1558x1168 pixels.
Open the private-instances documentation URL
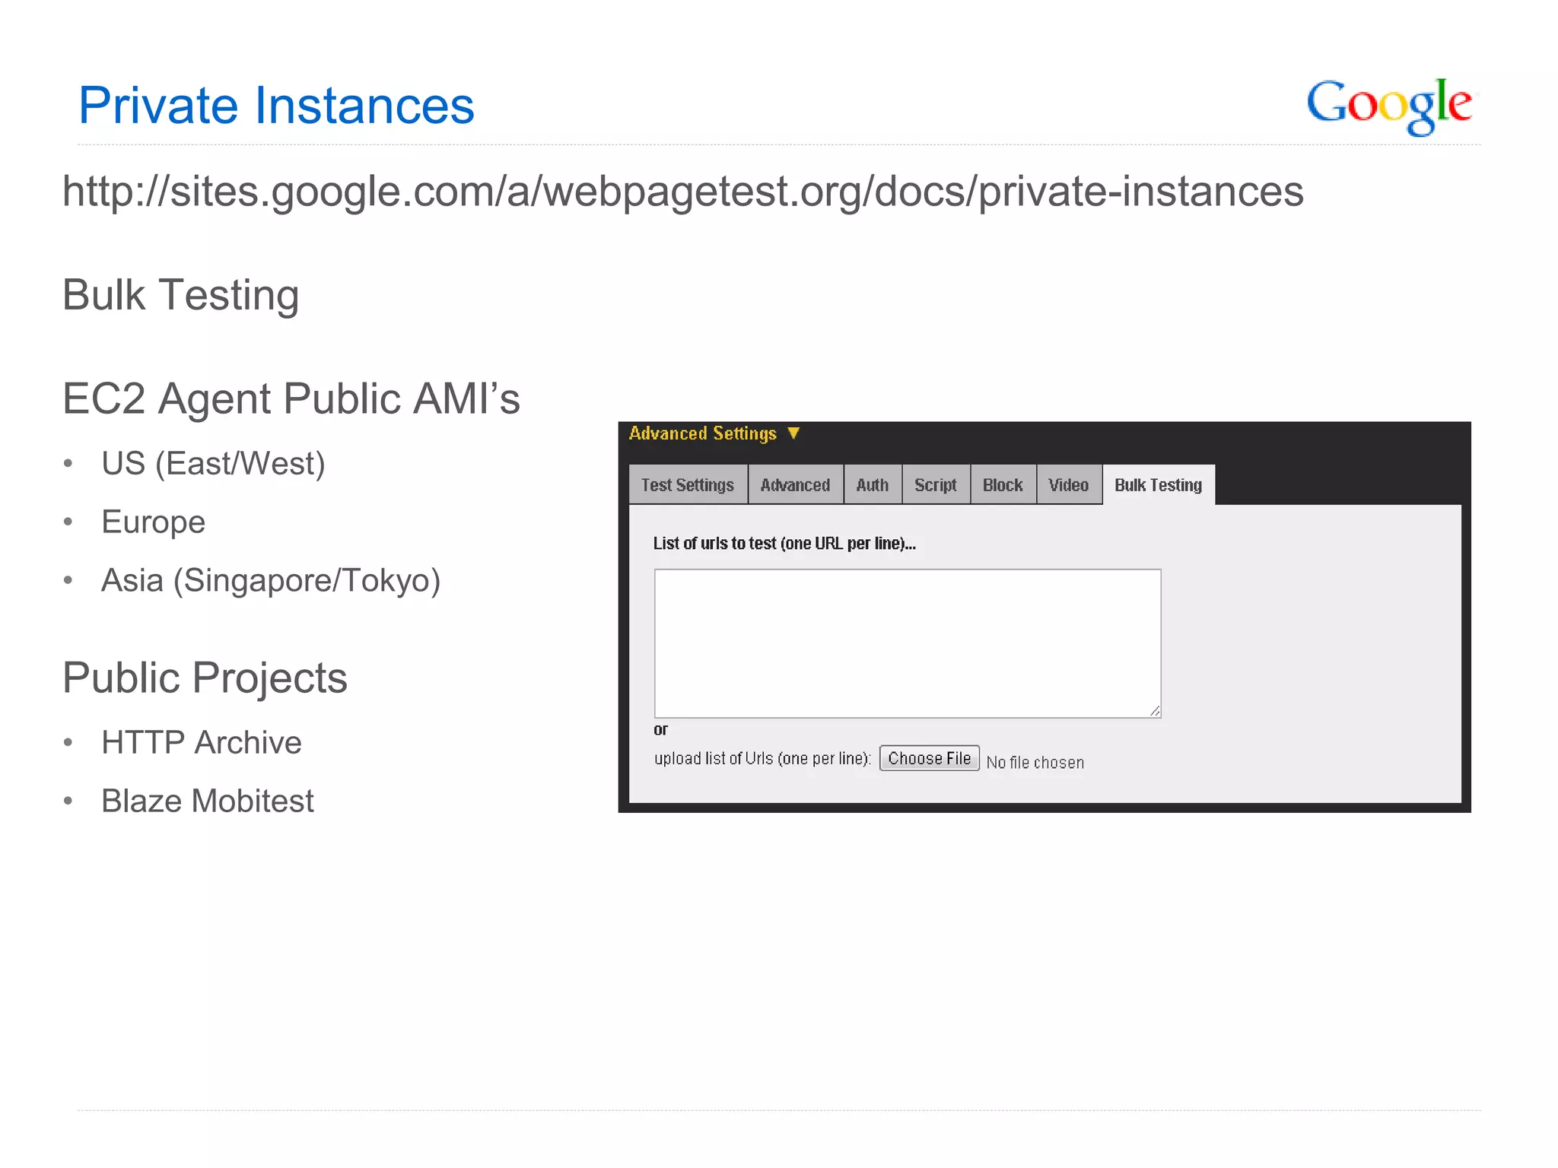[x=682, y=191]
